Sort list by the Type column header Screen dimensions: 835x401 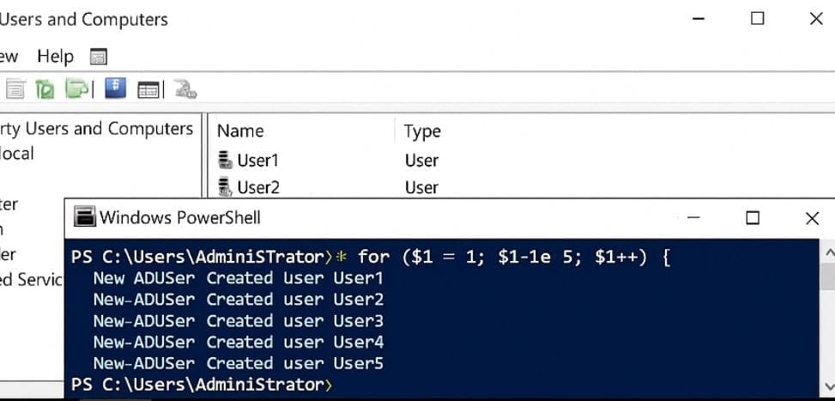click(422, 131)
